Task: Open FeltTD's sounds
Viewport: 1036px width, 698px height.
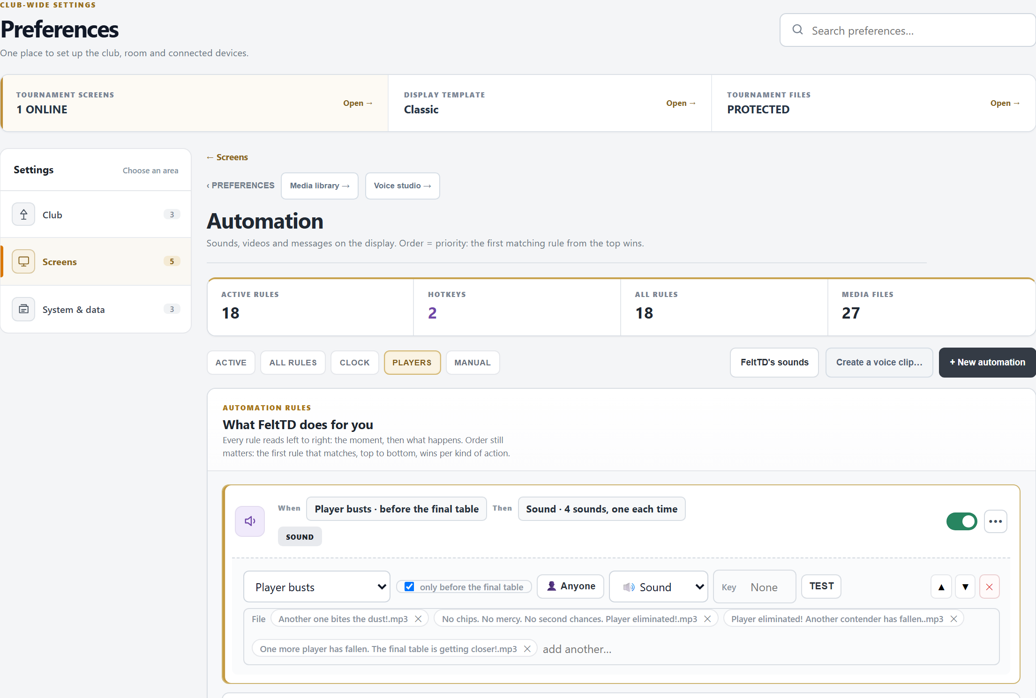Action: tap(774, 362)
